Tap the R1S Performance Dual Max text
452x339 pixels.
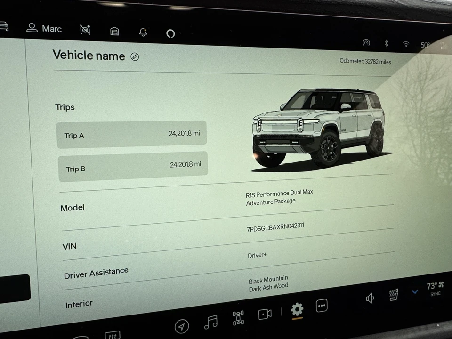[279, 194]
